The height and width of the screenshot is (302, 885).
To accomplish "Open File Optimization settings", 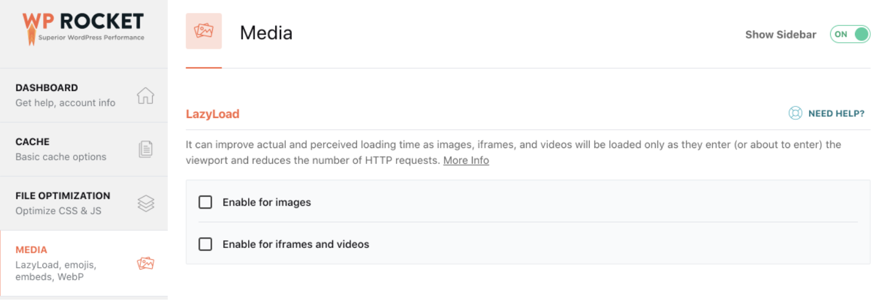I will (62, 196).
